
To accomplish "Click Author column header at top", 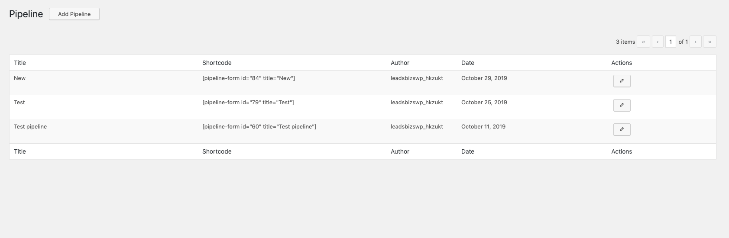I will click(400, 63).
